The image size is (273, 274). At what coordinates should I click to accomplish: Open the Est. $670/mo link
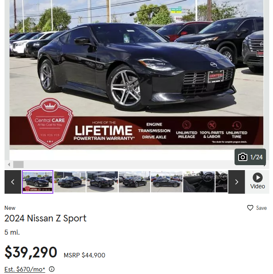tap(25, 269)
